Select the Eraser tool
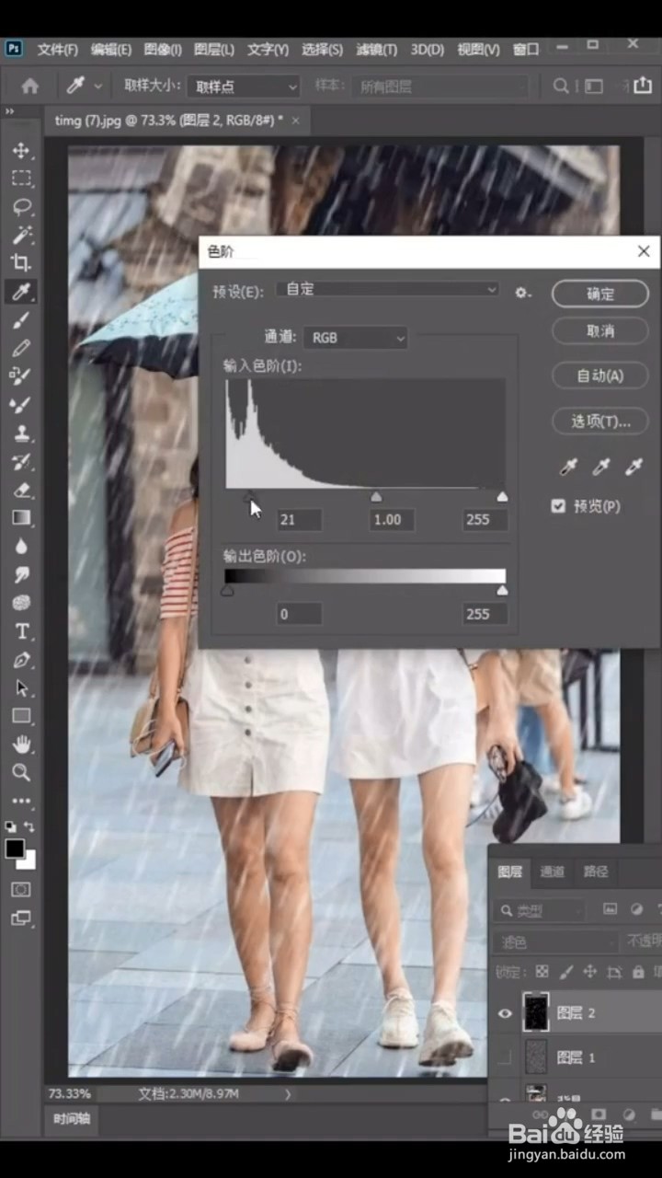The image size is (662, 1178). [x=21, y=490]
